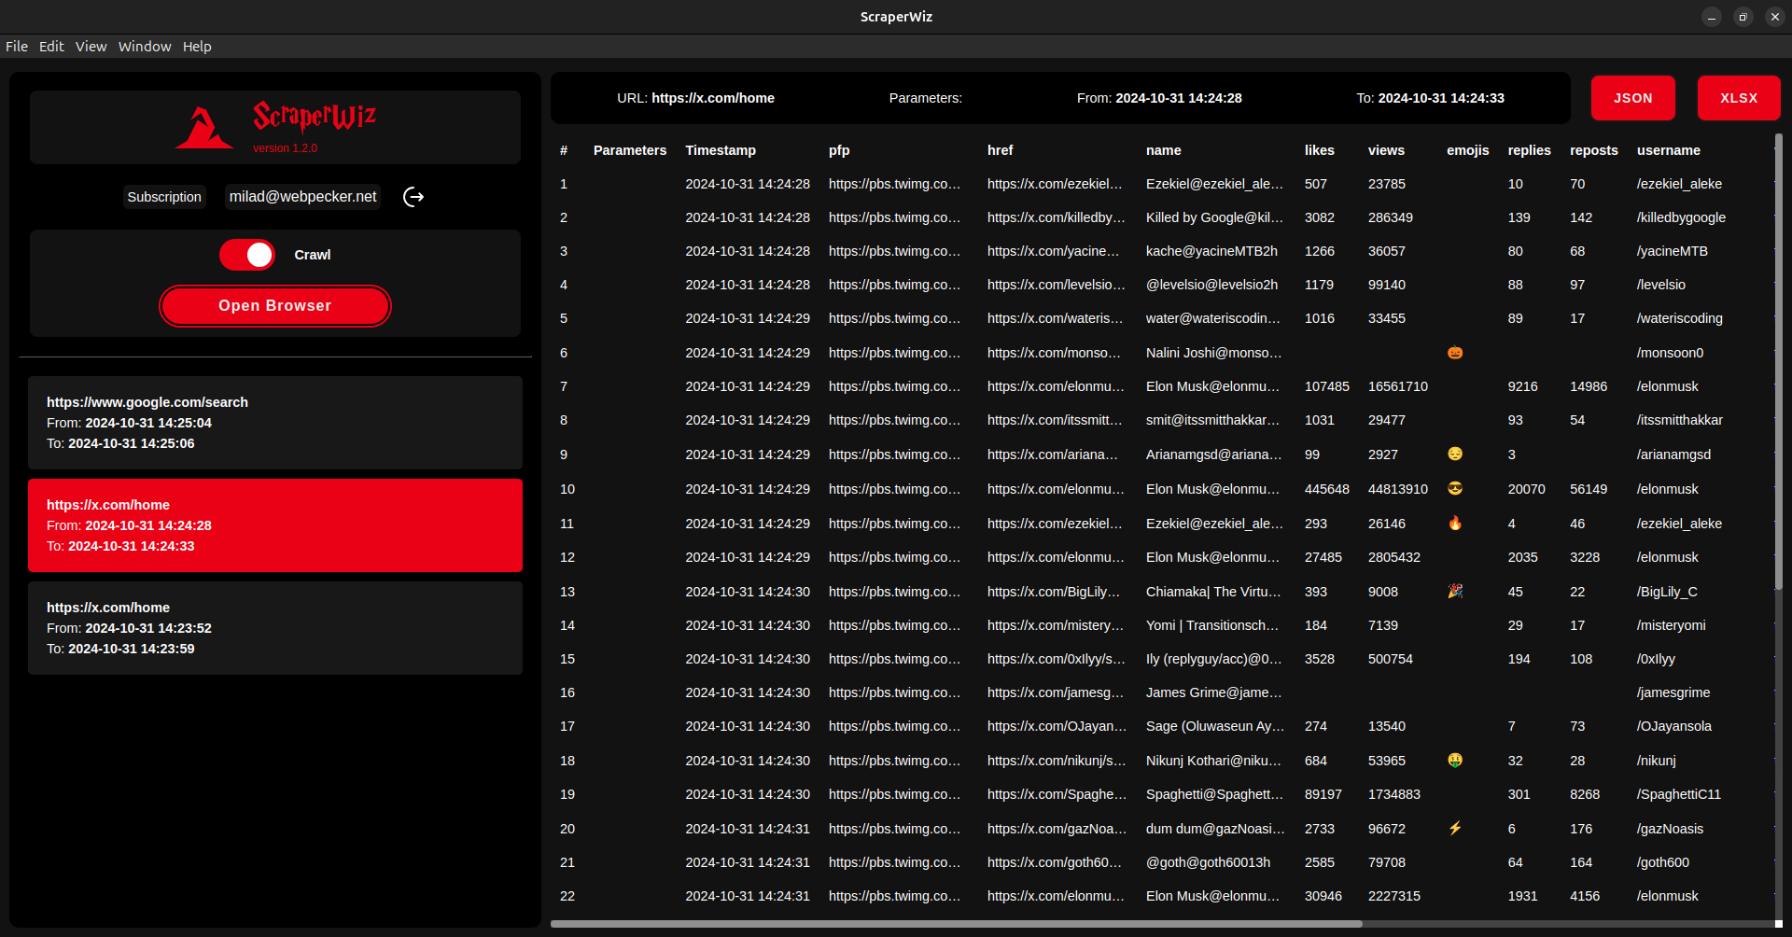This screenshot has width=1792, height=937.
Task: Click the Timestamp column header
Action: pos(721,150)
